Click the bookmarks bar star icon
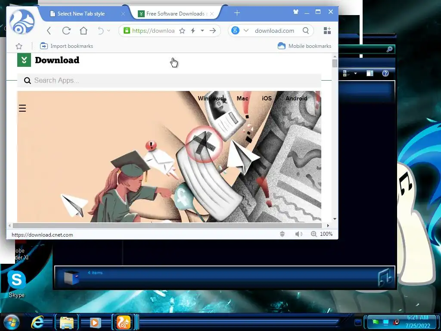Viewport: 441px width, 331px height. pos(19,46)
